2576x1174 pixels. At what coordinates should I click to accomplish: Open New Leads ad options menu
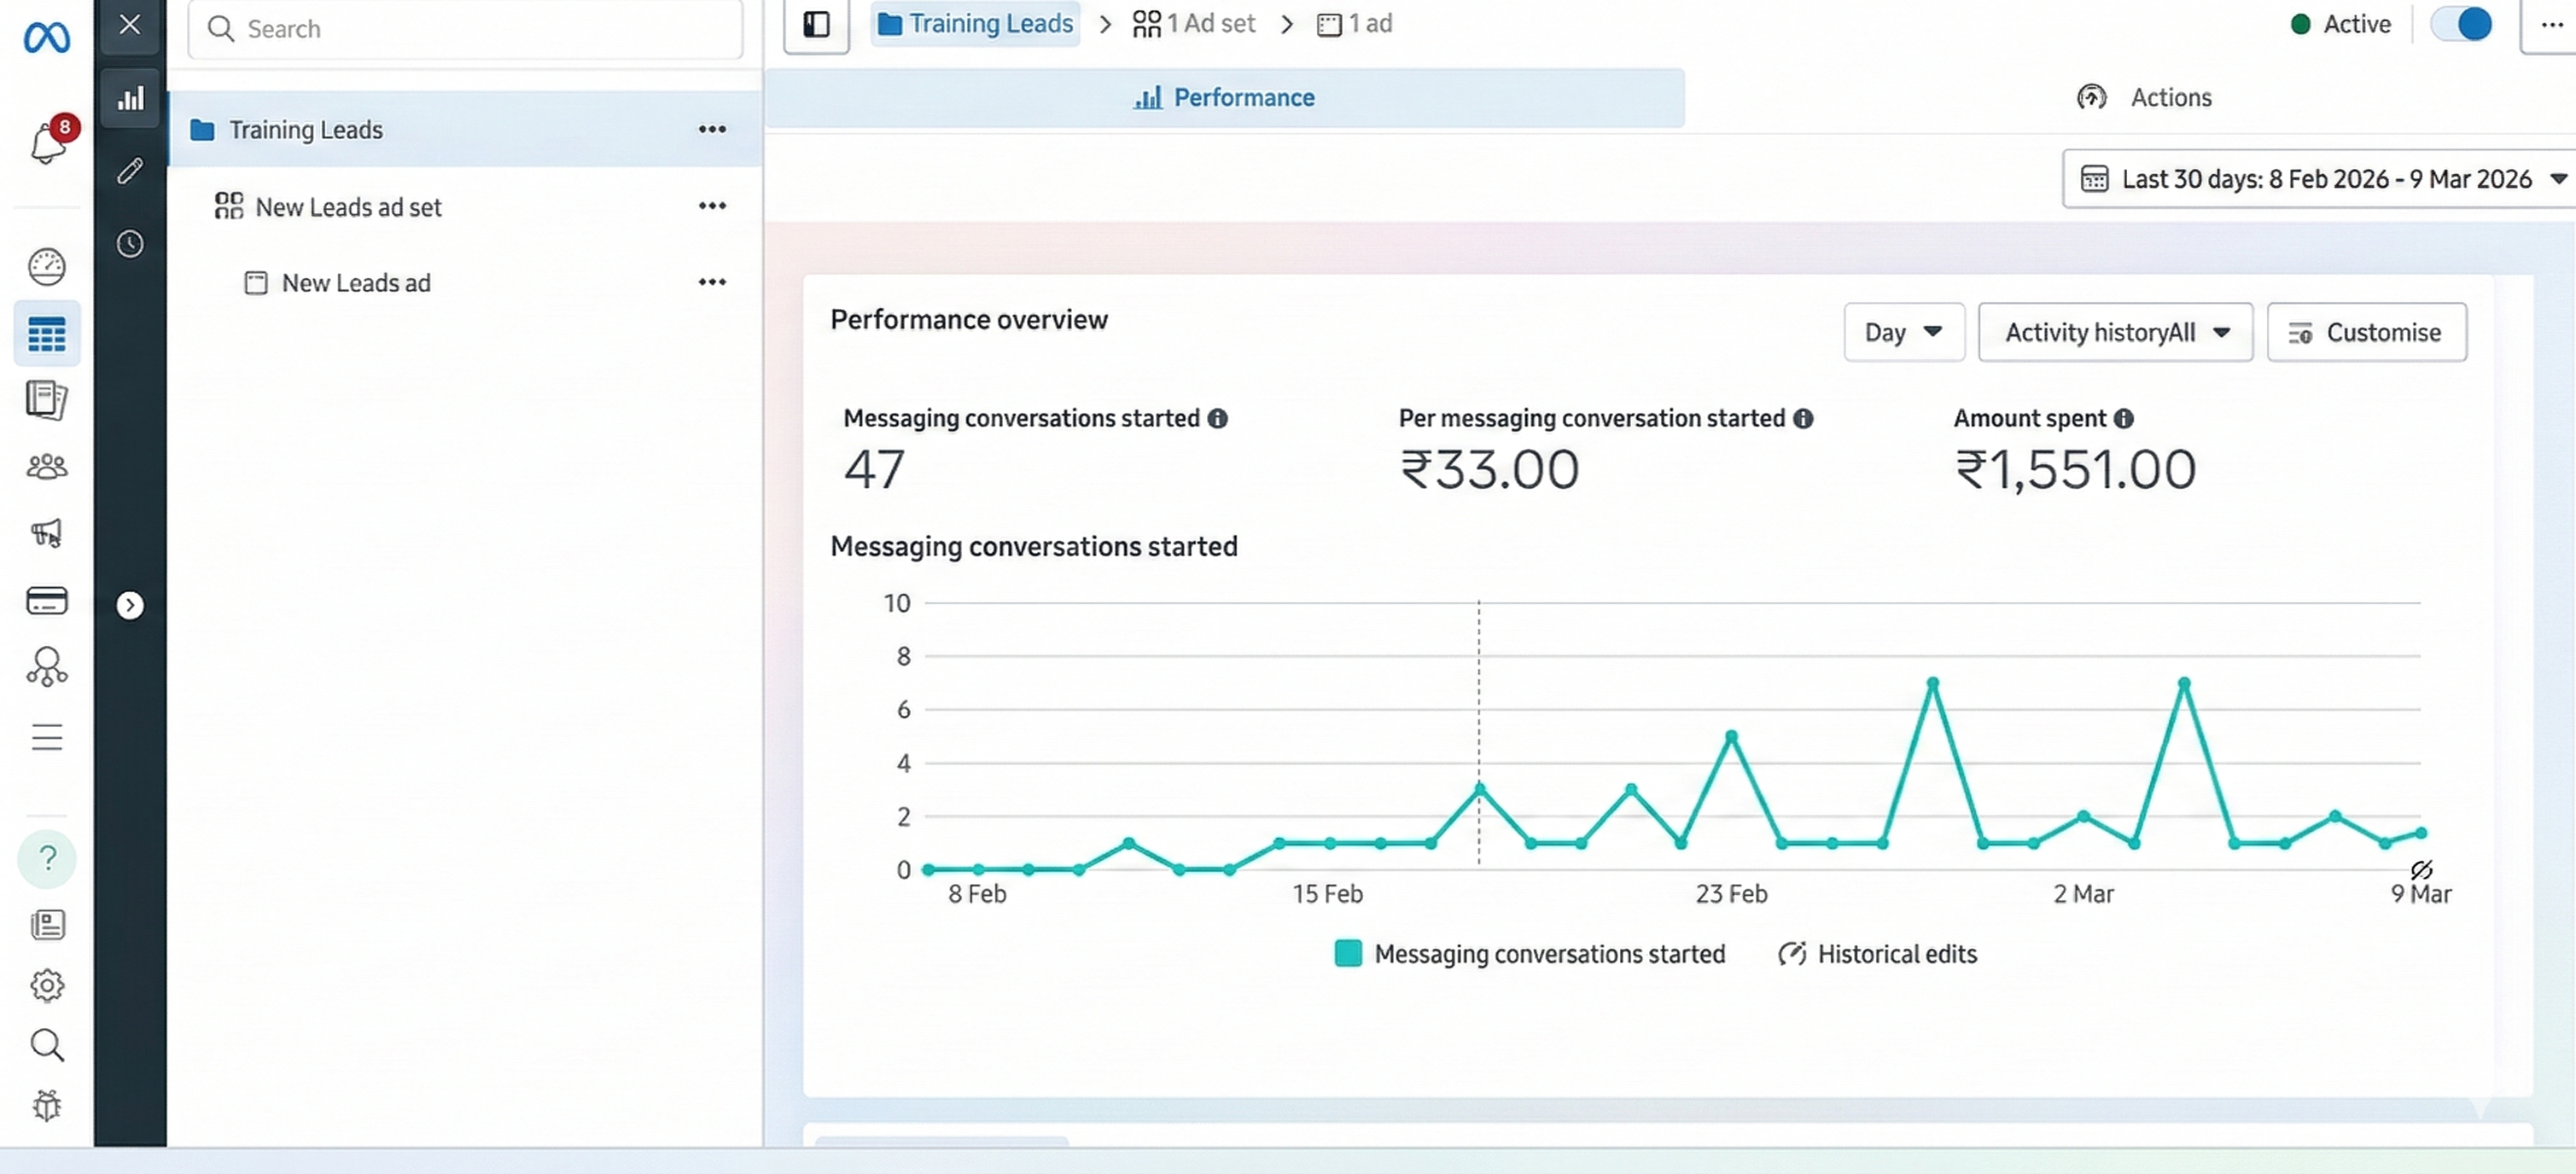click(712, 282)
